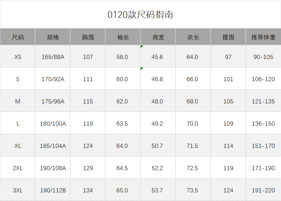The height and width of the screenshot is (201, 281).
Task: Select the 规格 header cell
Action: tap(53, 37)
